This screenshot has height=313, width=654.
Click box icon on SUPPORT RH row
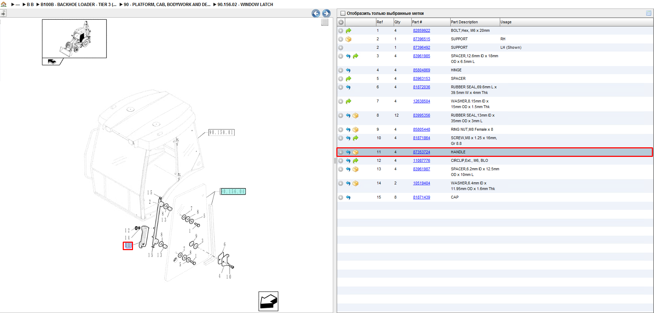click(348, 39)
